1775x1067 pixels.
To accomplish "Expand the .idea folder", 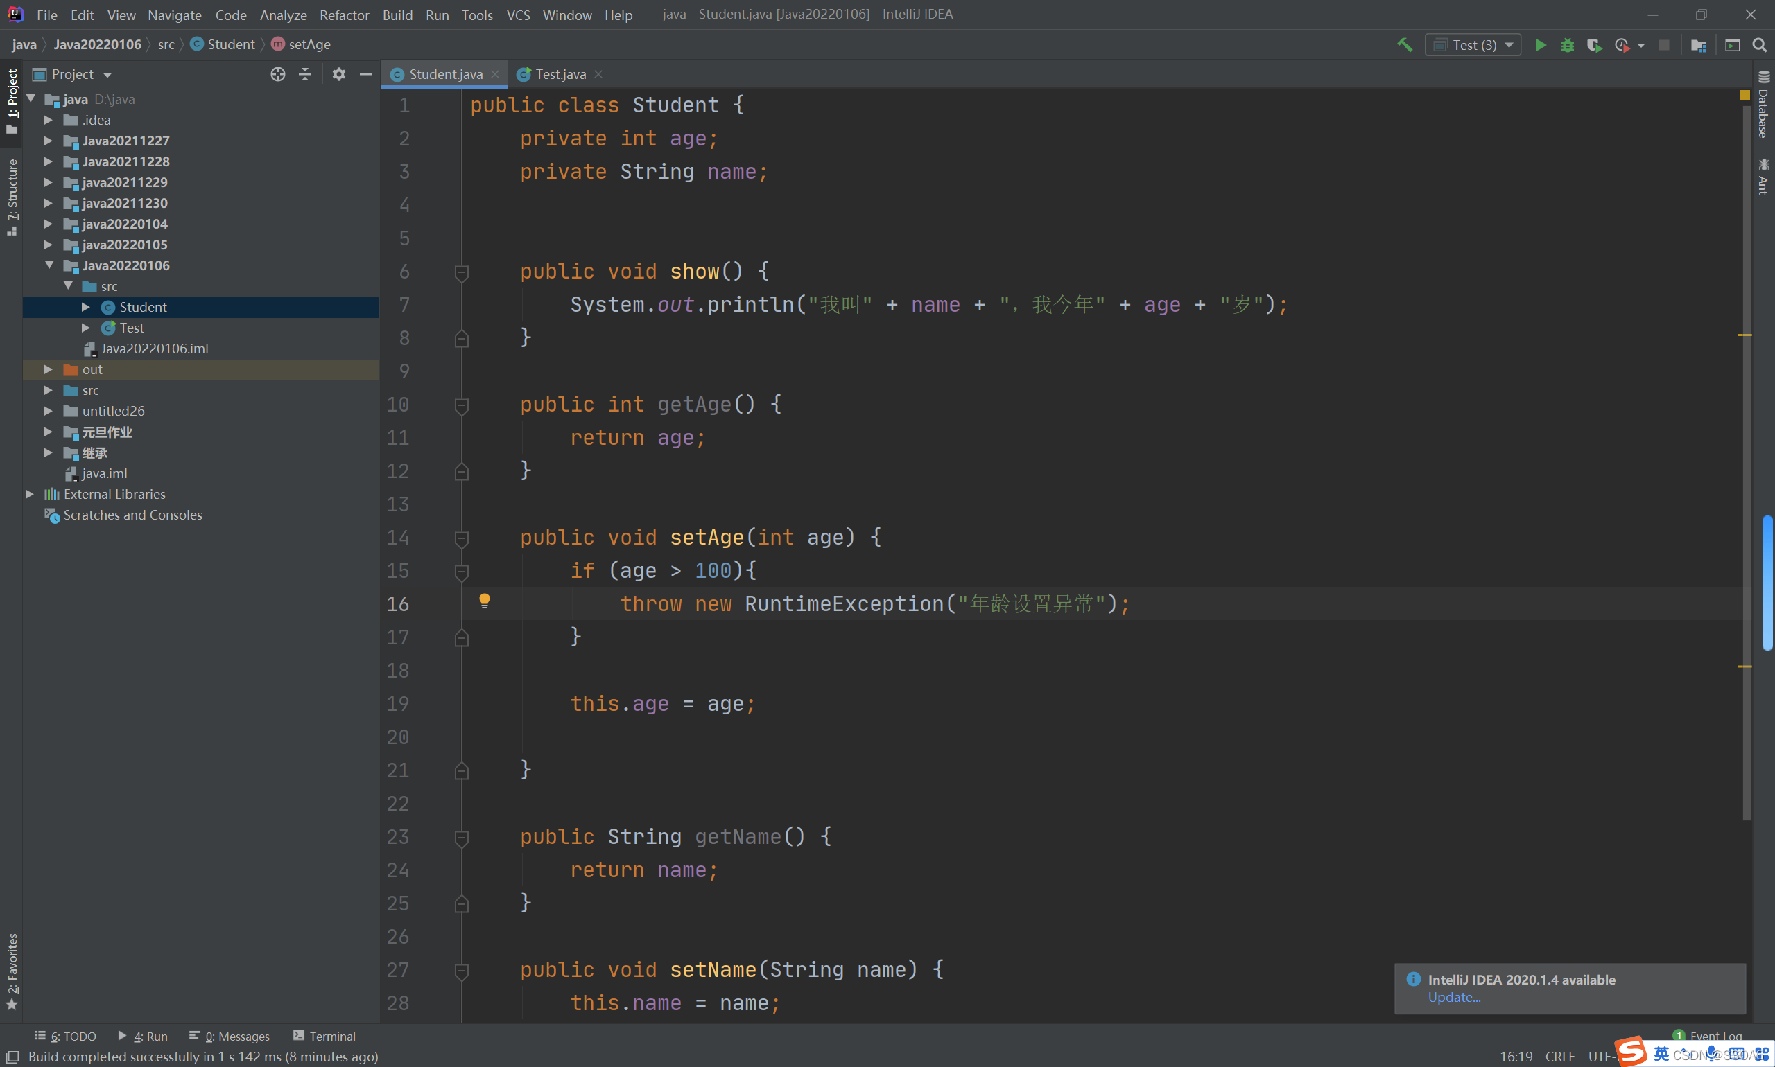I will pos(49,120).
